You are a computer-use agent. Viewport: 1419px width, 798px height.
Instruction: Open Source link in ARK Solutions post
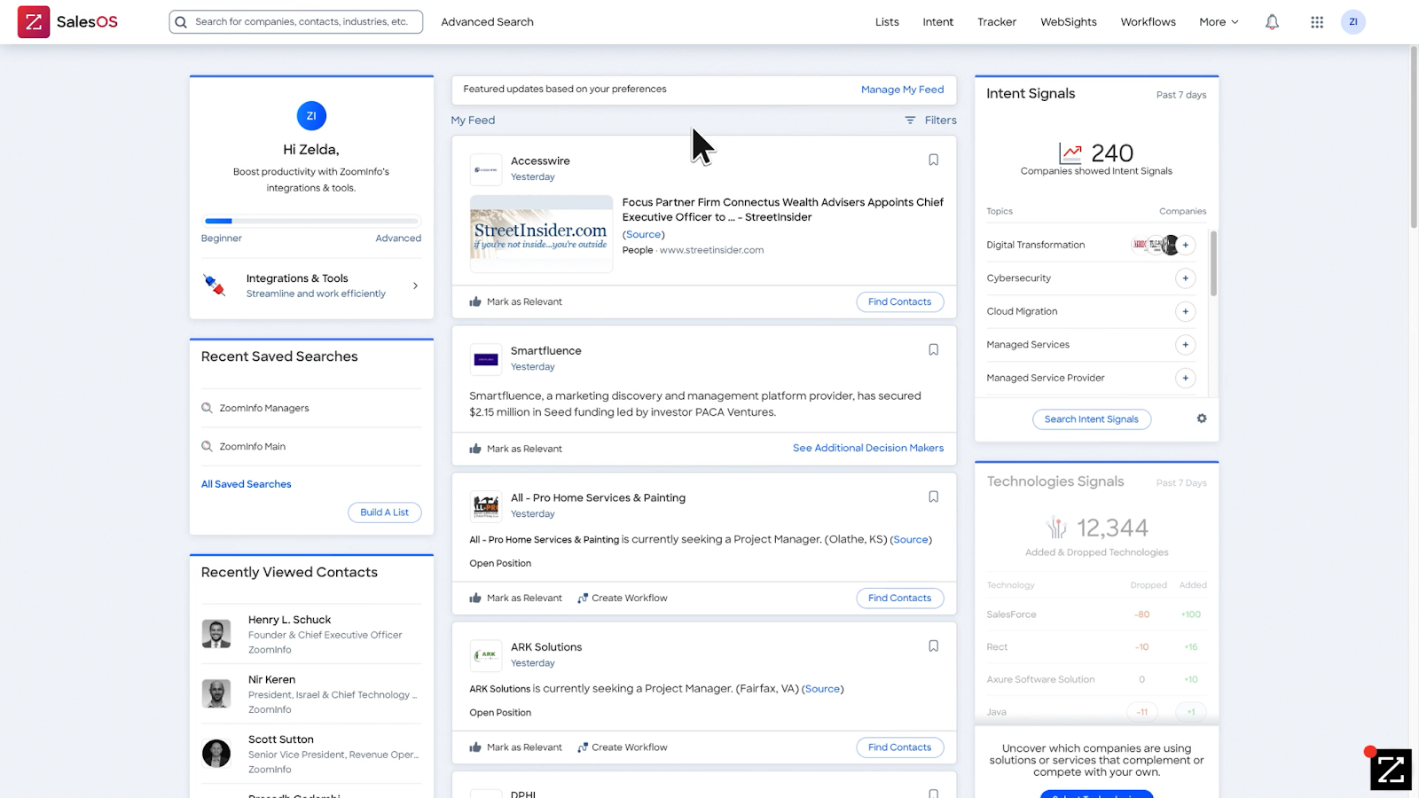click(x=822, y=689)
